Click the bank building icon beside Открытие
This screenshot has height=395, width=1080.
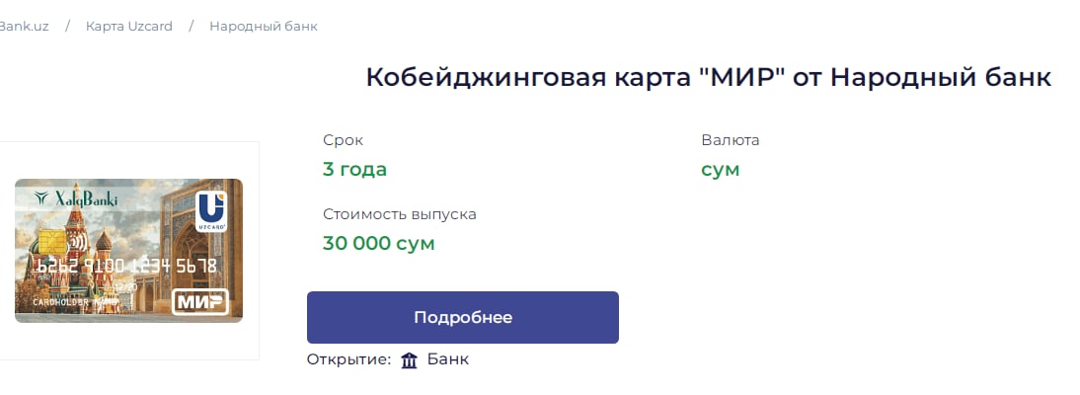(410, 360)
